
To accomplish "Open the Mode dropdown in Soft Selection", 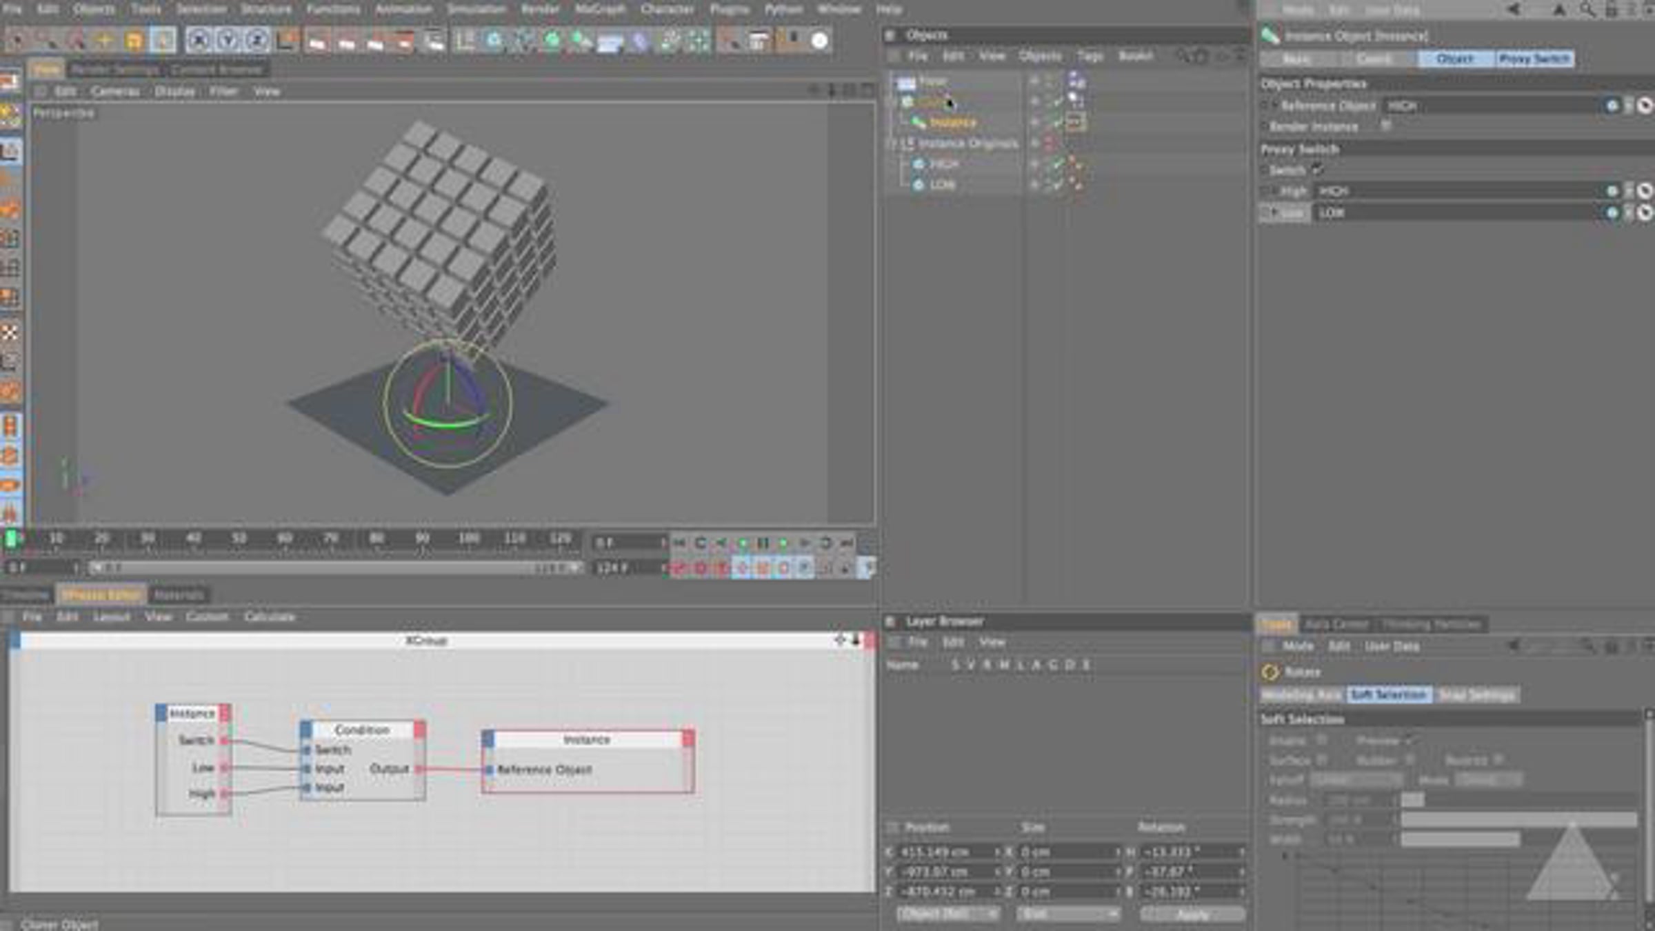I will click(x=1488, y=781).
